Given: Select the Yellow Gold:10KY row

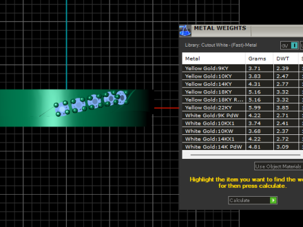Looking at the screenshot, I should click(x=242, y=76).
